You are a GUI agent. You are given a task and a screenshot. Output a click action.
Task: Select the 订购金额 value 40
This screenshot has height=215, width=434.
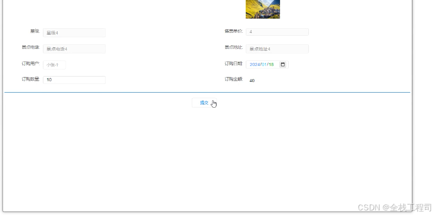tap(252, 81)
